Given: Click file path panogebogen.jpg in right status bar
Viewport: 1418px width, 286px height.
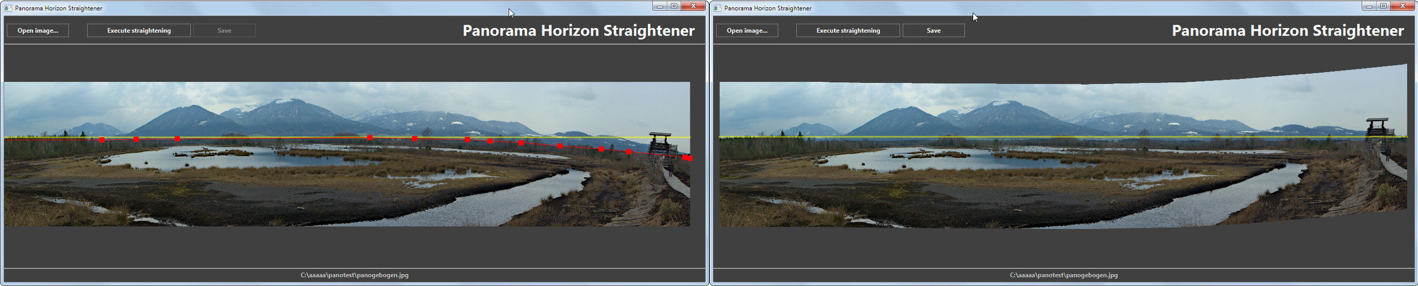Looking at the screenshot, I should tap(1064, 275).
